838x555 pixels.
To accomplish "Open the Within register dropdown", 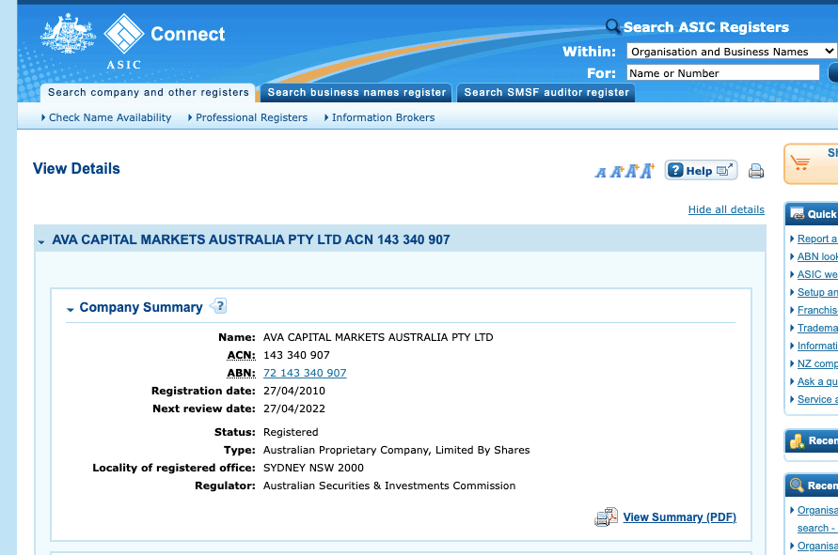I will point(732,52).
